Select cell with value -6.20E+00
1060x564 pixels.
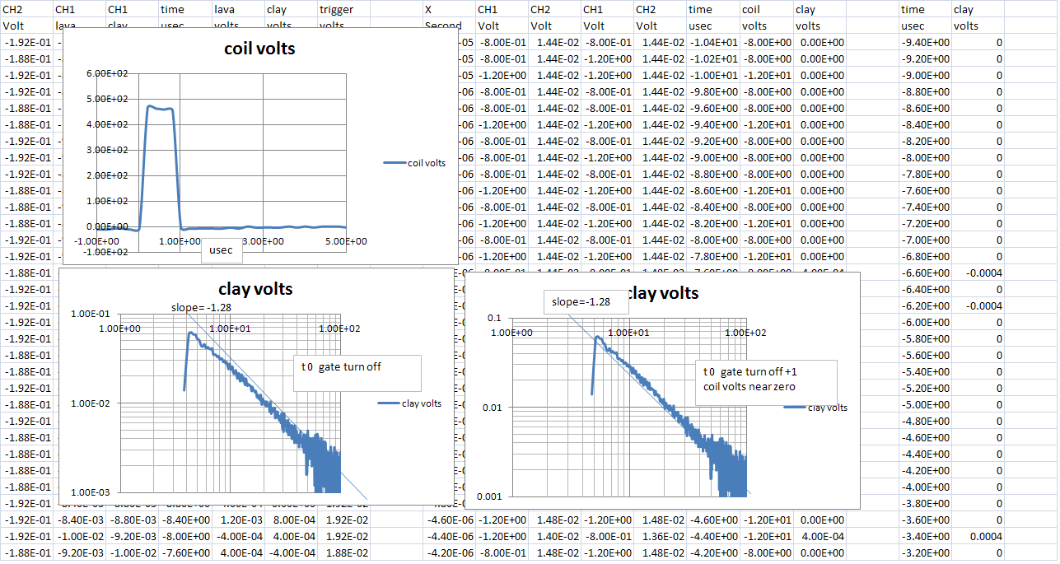[926, 305]
